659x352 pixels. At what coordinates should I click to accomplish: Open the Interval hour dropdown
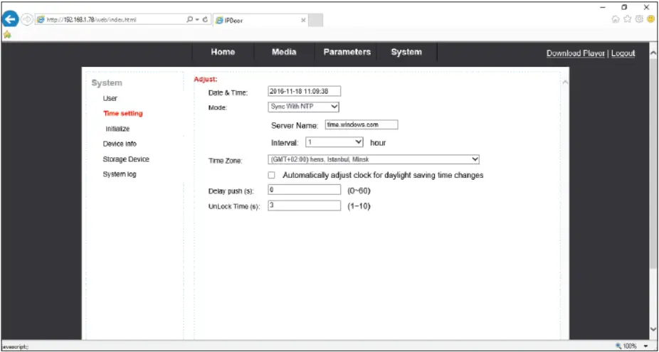pos(334,142)
